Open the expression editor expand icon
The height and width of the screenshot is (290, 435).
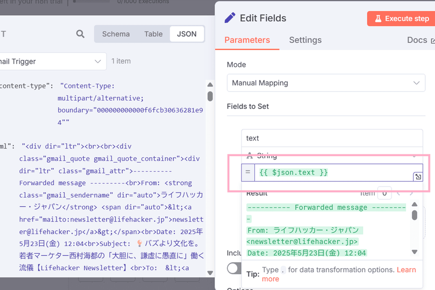pos(418,177)
